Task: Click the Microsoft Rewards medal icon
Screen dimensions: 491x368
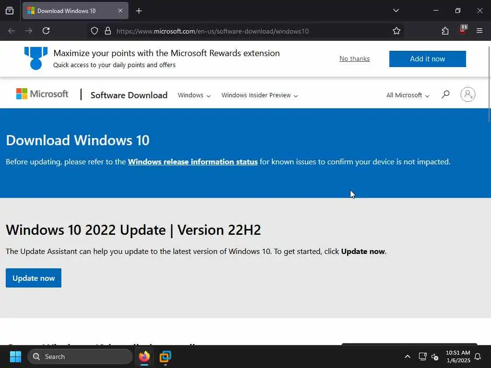Action: coord(35,58)
